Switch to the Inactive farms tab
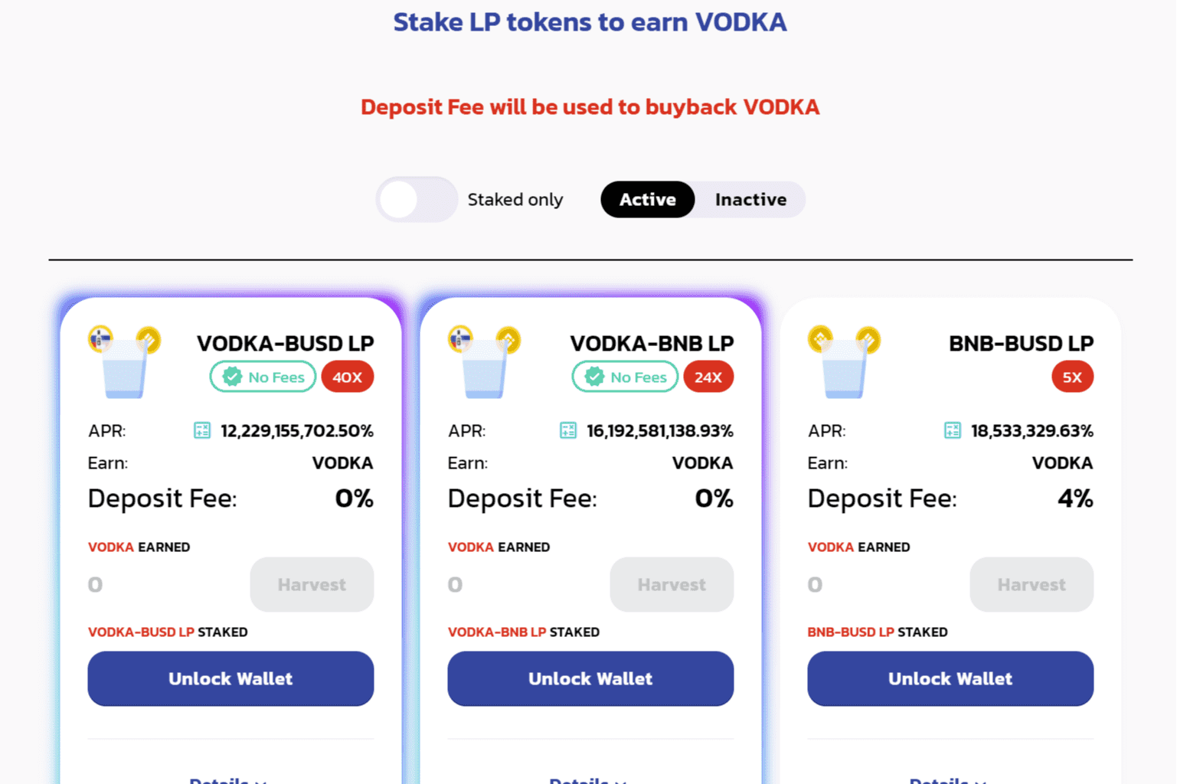The height and width of the screenshot is (784, 1177). pyautogui.click(x=750, y=199)
